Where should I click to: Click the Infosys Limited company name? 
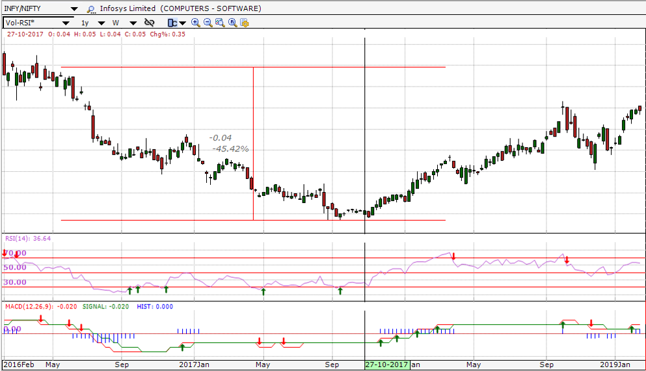[128, 9]
